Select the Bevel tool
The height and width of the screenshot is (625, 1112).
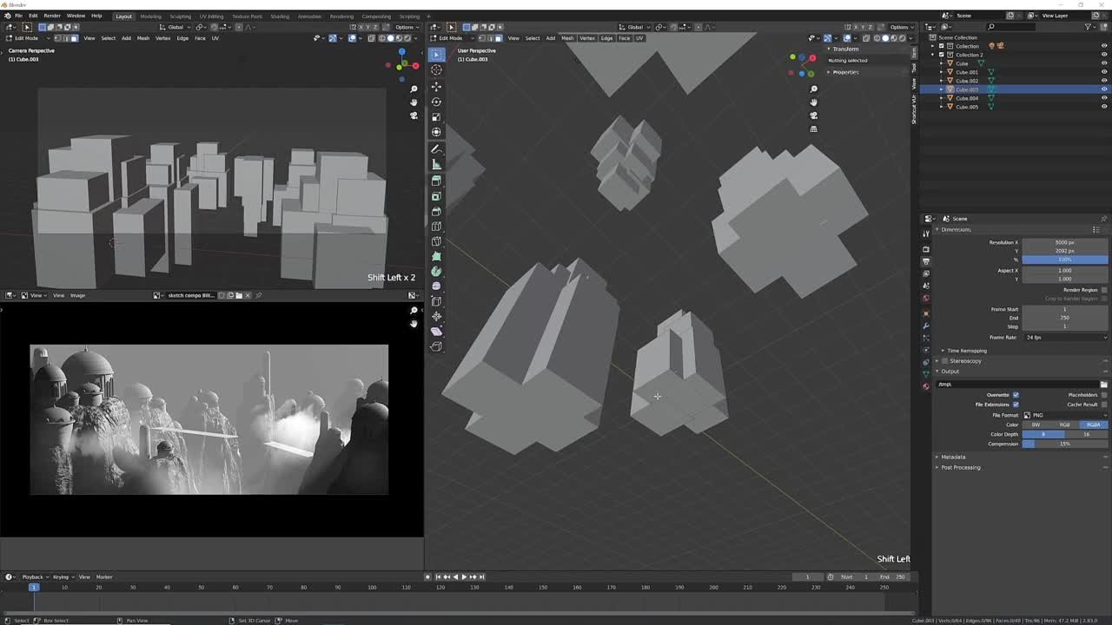pyautogui.click(x=436, y=212)
